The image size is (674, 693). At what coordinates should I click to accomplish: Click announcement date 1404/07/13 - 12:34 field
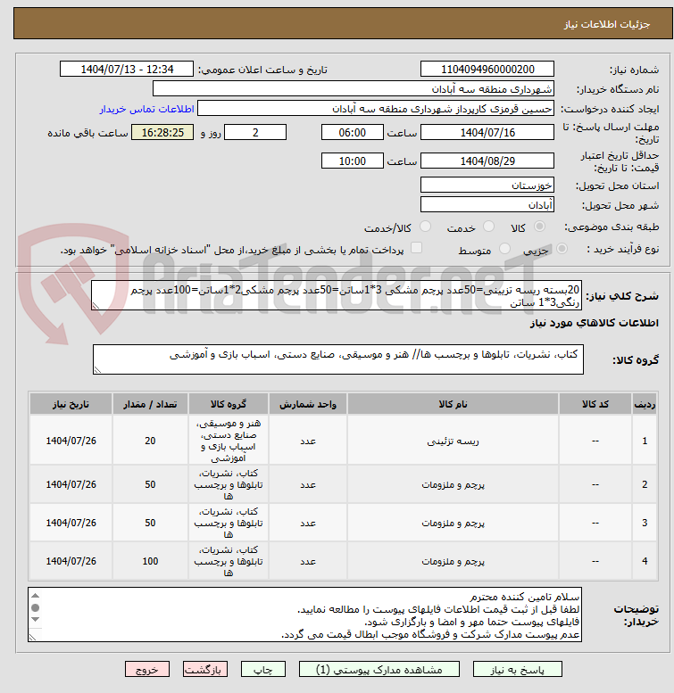tap(127, 70)
